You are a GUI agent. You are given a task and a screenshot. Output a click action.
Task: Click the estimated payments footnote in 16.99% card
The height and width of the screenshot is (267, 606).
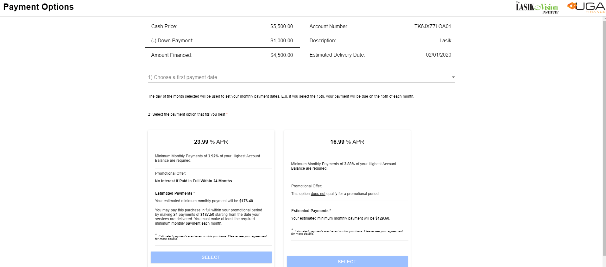347,232
